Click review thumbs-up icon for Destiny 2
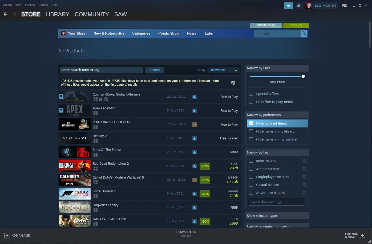This screenshot has height=244, width=372. pos(195,138)
